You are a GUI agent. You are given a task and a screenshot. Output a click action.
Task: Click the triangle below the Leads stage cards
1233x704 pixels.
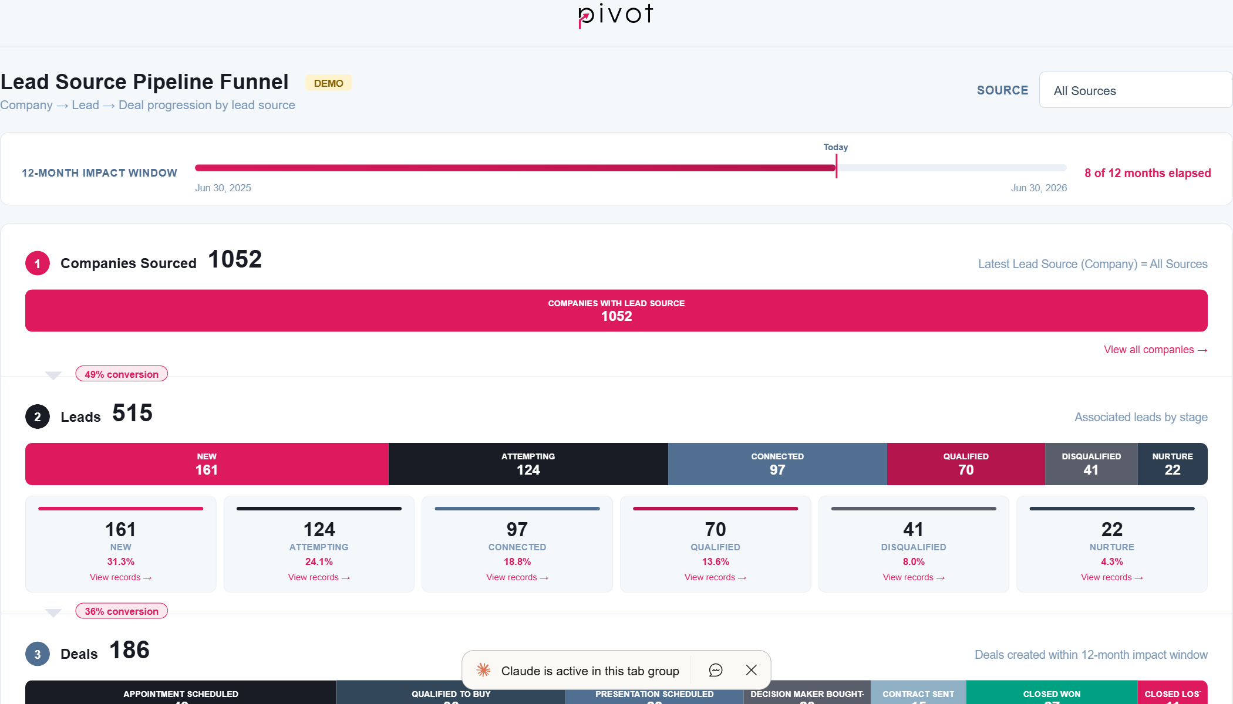(x=53, y=612)
